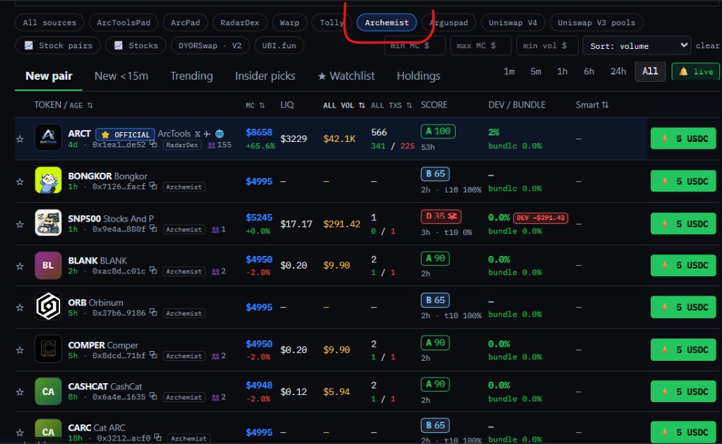Select the 24h timeframe
Viewport: 722px width, 444px height.
point(618,71)
